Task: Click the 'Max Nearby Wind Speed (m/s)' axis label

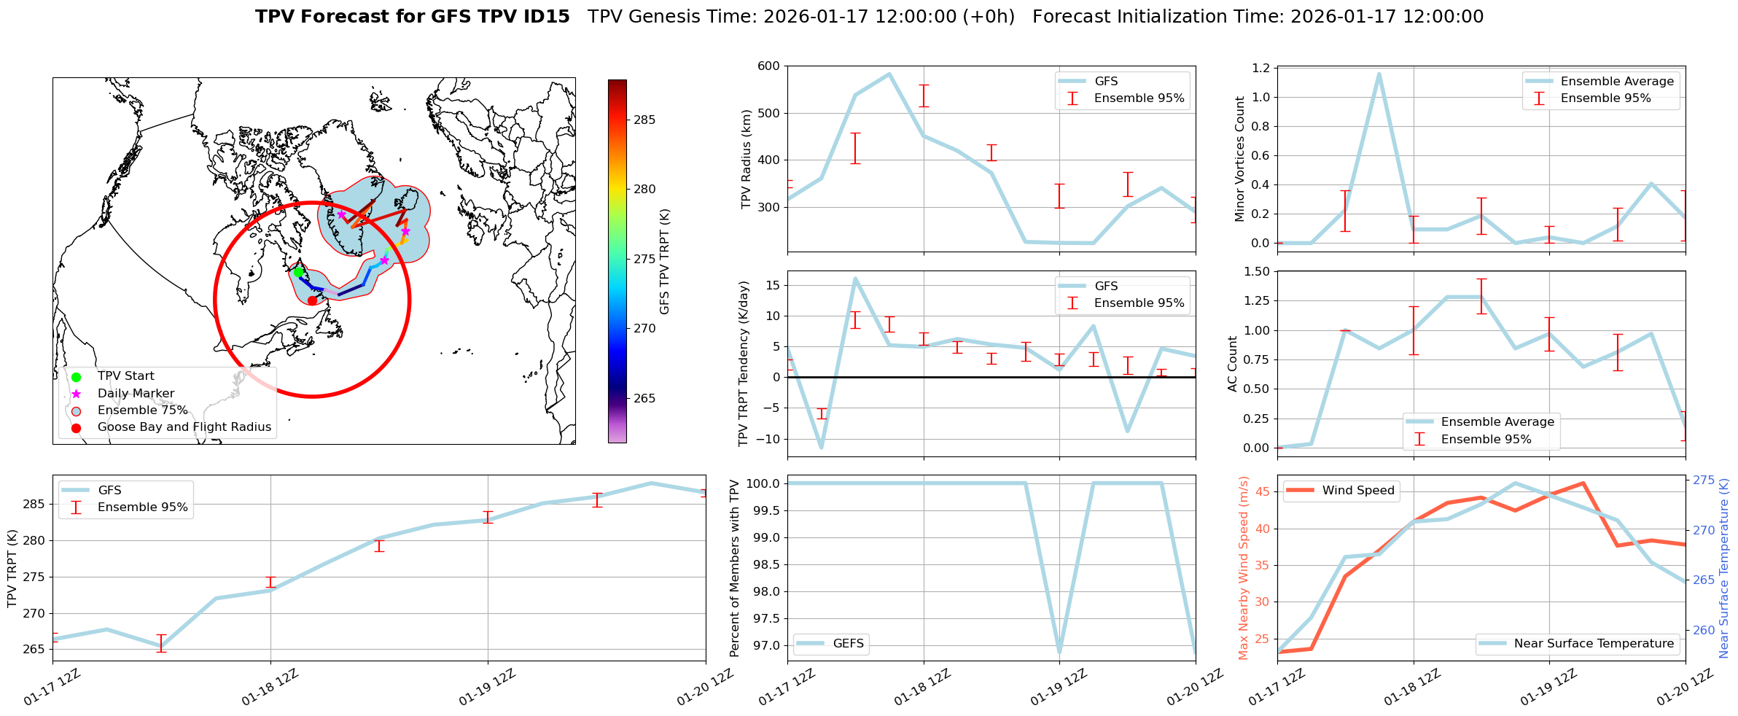Action: point(1243,568)
